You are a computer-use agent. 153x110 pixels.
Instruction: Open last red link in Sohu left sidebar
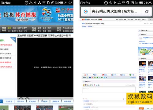pyautogui.click(x=6, y=67)
